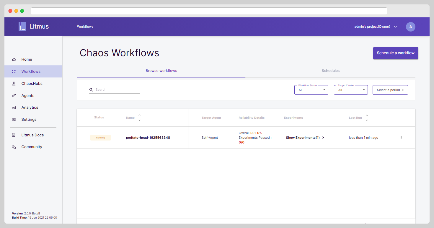Sort Last Run descending arrow
The image size is (434, 228).
[x=367, y=120]
